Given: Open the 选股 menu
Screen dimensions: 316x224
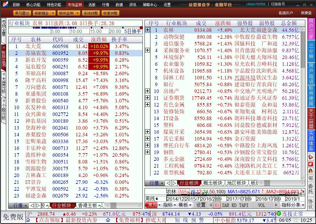Looking at the screenshot, I should 92,5.
